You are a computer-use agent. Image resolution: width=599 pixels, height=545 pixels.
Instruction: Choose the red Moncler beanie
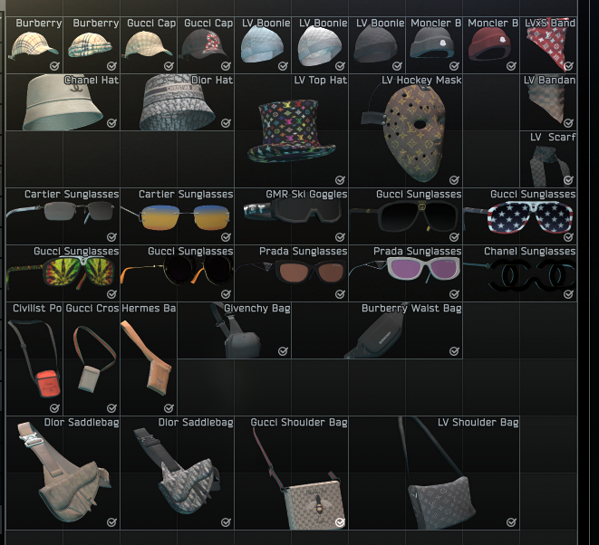[491, 45]
